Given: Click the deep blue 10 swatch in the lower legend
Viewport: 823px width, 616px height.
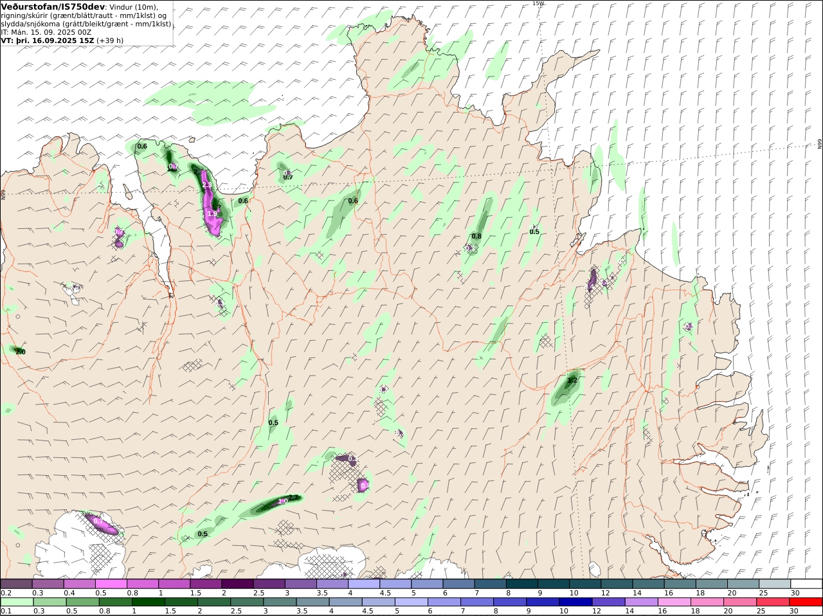Looking at the screenshot, I should click(575, 602).
